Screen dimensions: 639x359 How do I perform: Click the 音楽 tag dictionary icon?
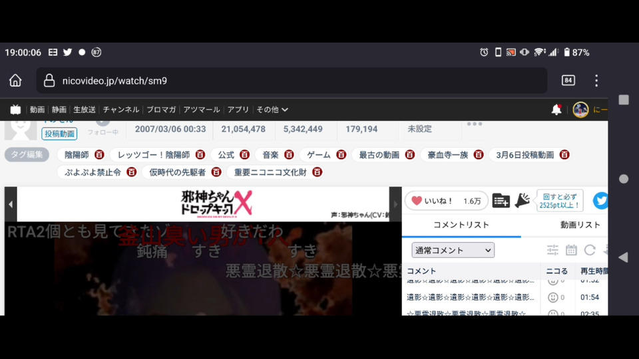click(x=289, y=155)
